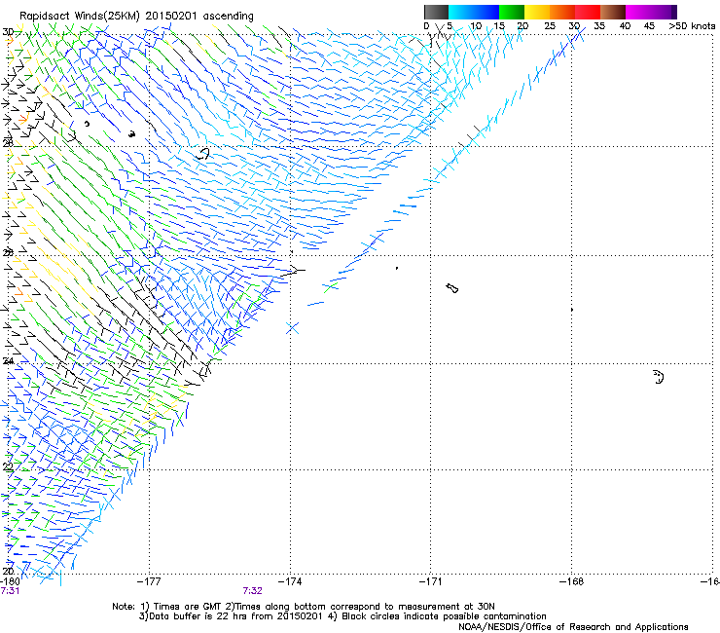This screenshot has height=633, width=720.
Task: Click the -168 longitude axis label
Action: (x=572, y=582)
